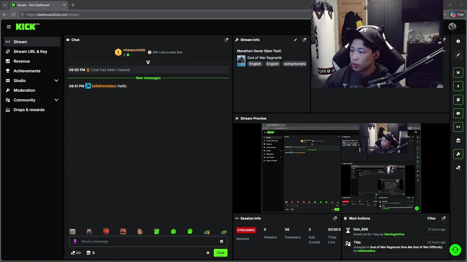The width and height of the screenshot is (467, 262).
Task: Open a new browser tab
Action: (73, 5)
